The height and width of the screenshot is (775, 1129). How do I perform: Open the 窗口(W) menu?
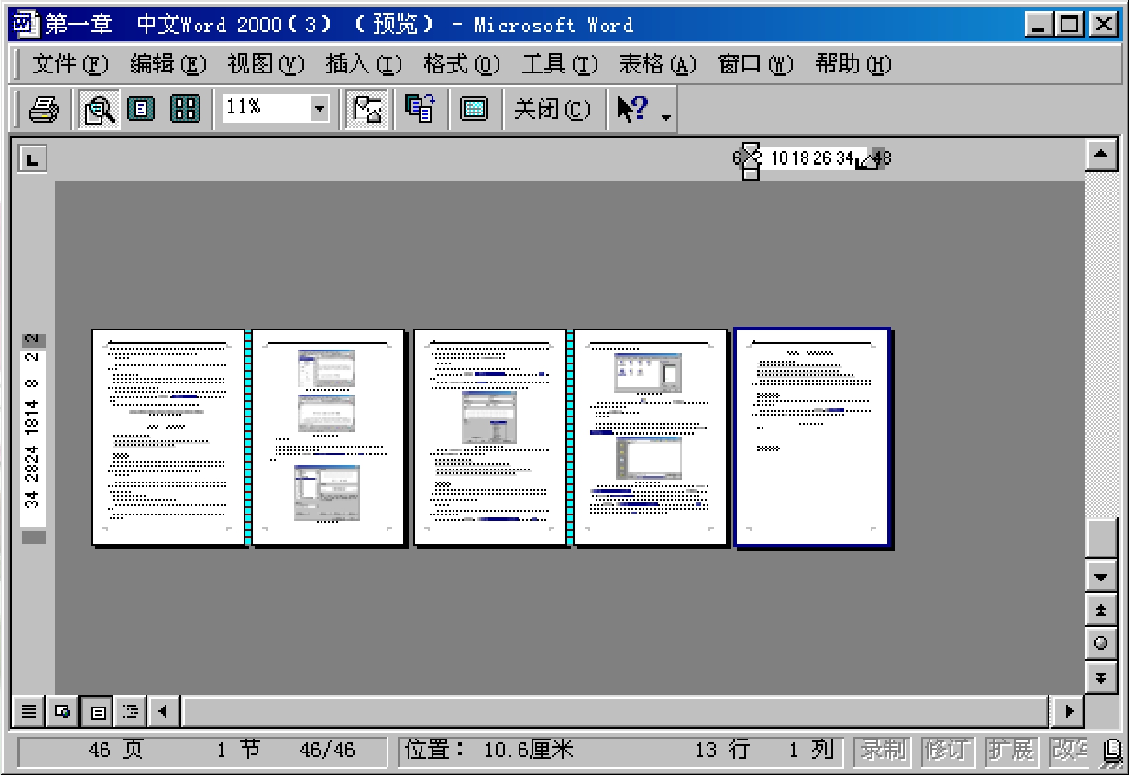click(755, 64)
